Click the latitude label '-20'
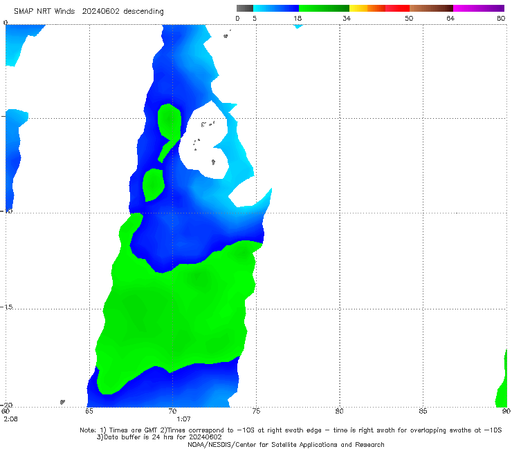512x449 pixels. tap(6, 405)
